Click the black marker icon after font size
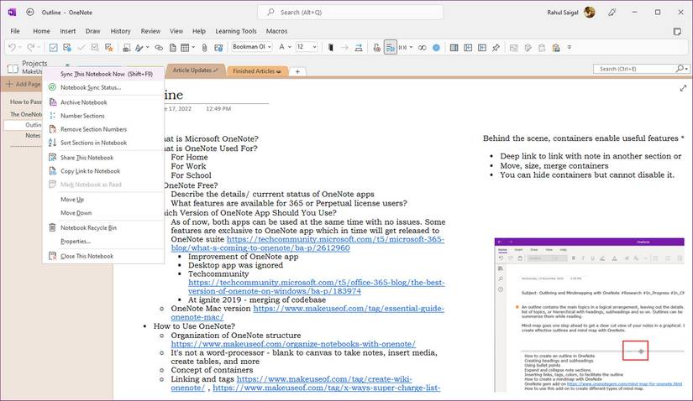The height and width of the screenshot is (401, 693). (331, 47)
